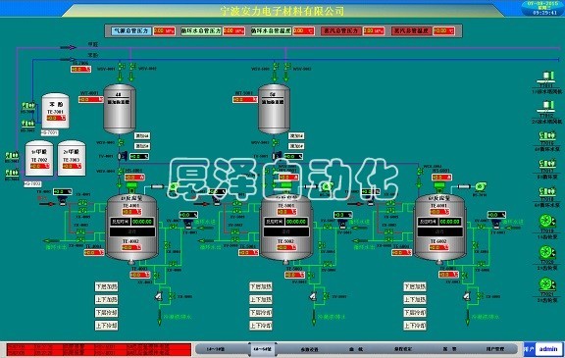Select the T7021 3# gear pump icon

tap(547, 284)
